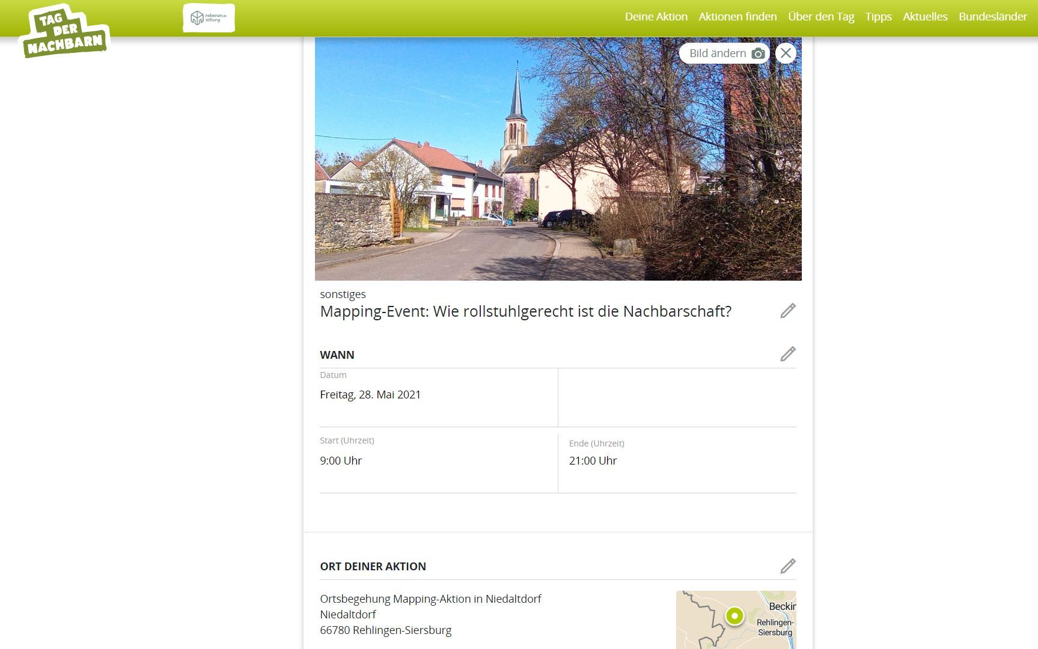Go to Aktionen finden
Image resolution: width=1038 pixels, height=649 pixels.
(737, 17)
